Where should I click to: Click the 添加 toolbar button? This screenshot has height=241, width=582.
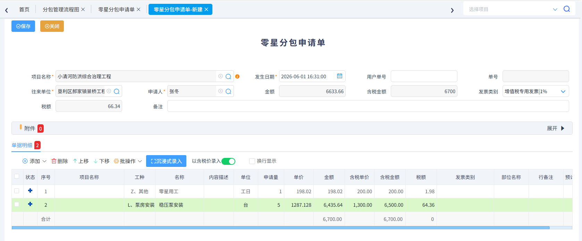point(31,161)
